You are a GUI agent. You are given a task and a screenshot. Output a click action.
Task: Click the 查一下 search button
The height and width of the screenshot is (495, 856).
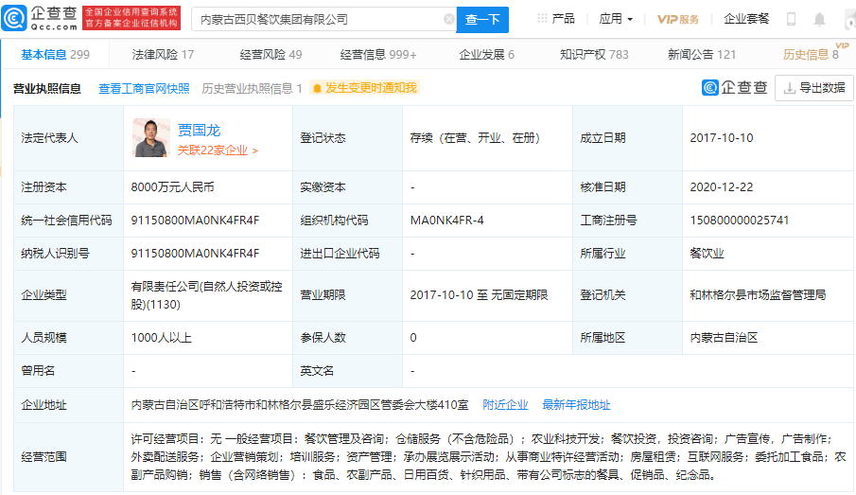click(482, 20)
